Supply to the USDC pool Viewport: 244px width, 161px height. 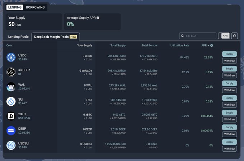(229, 54)
